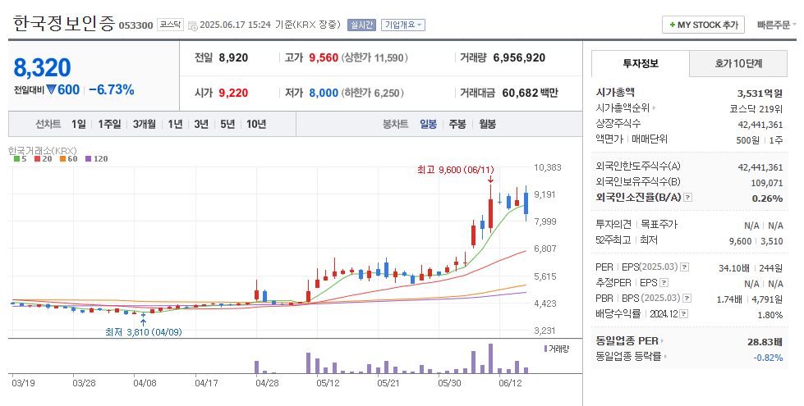Select the 주봉 candle chart

click(x=457, y=124)
